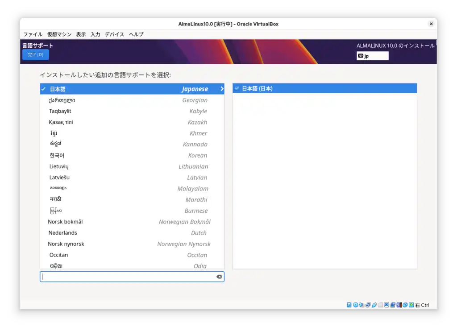This screenshot has width=457, height=331.
Task: Uncheck the 日本語 language checkbox
Action: (43, 89)
